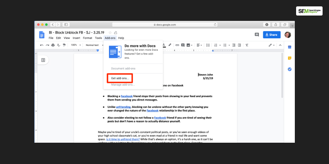Open the View menu
This screenshot has width=329, height=164.
(67, 38)
